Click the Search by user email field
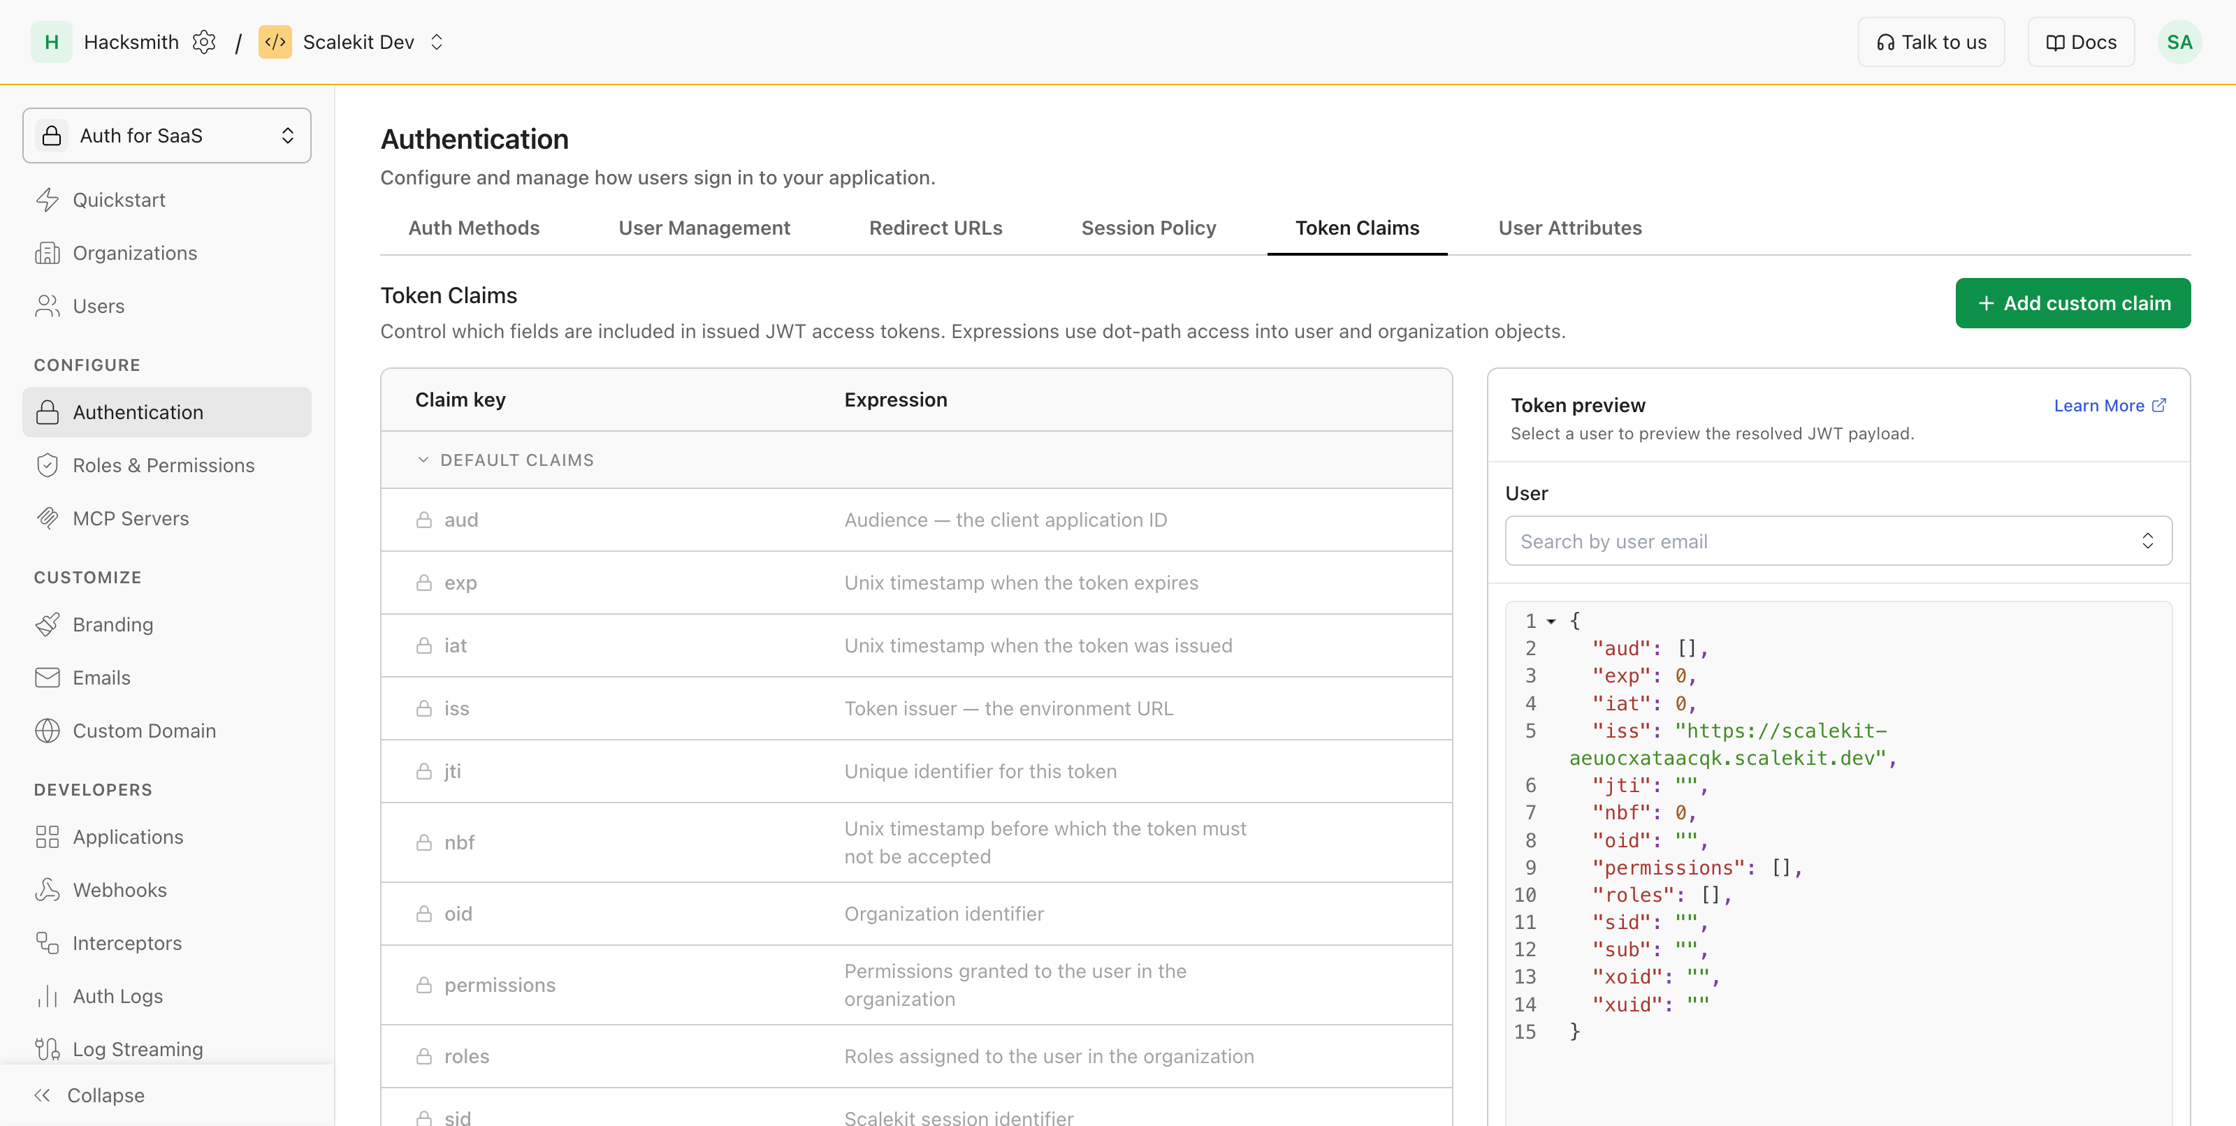The image size is (2236, 1126). (1838, 541)
